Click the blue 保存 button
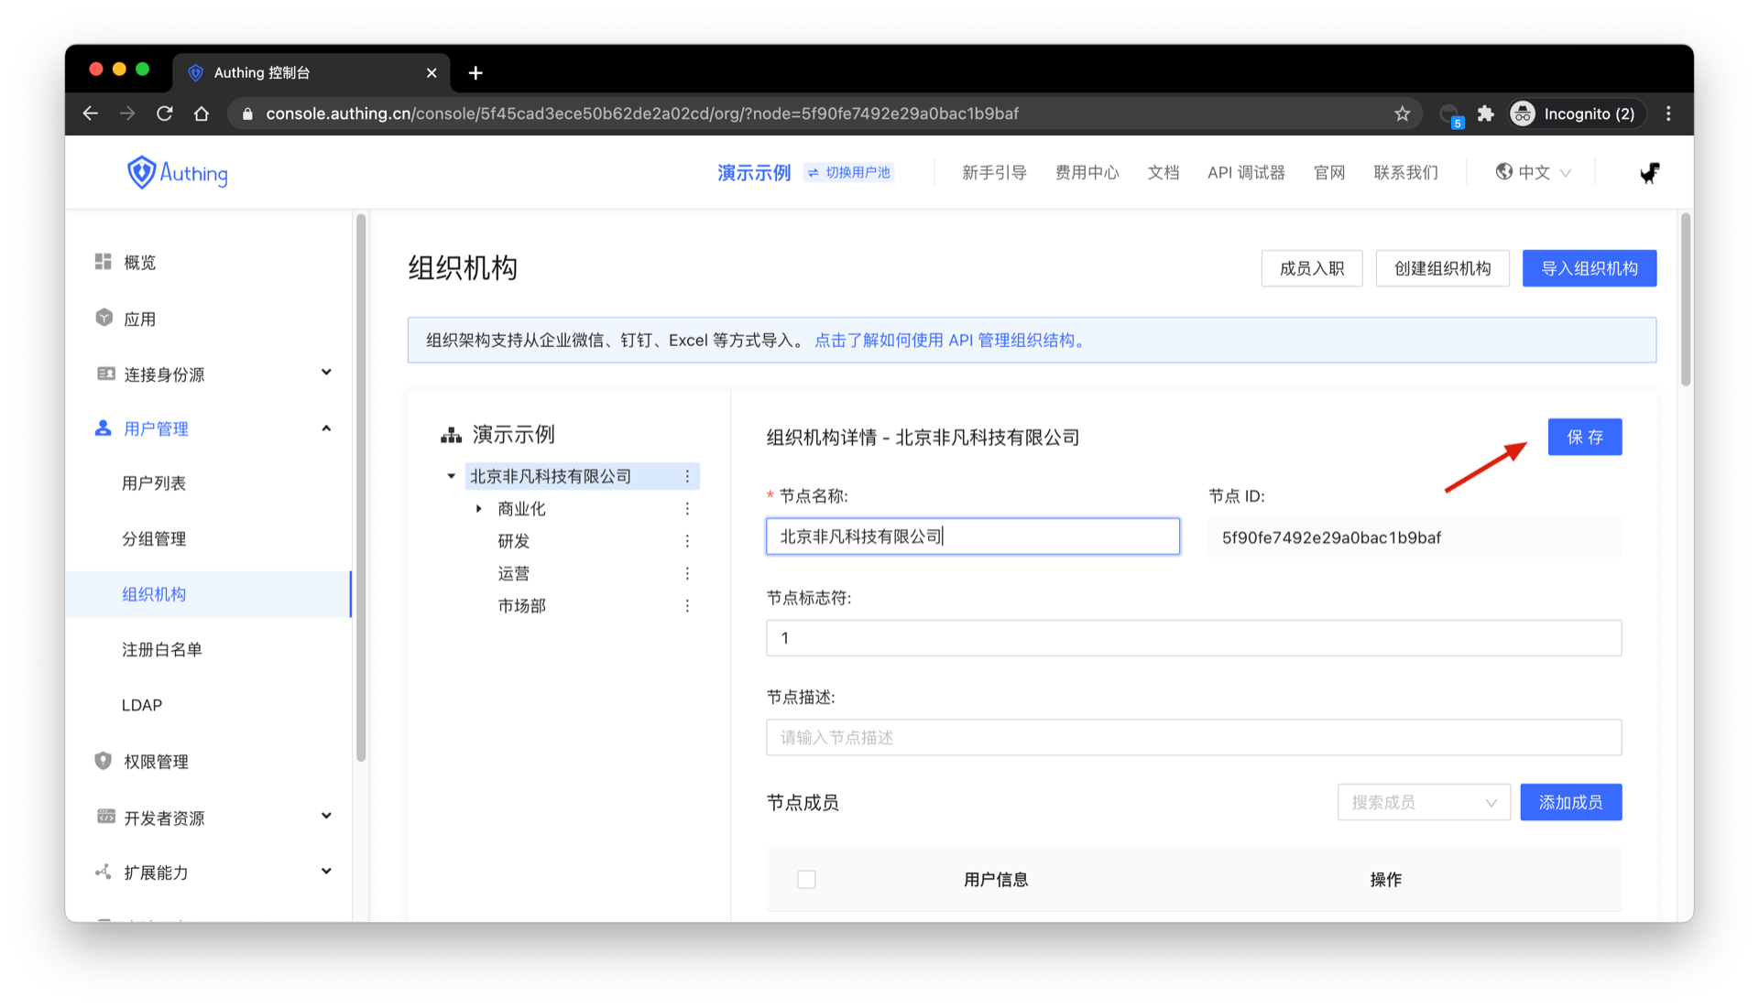This screenshot has width=1759, height=1008. pyautogui.click(x=1584, y=437)
